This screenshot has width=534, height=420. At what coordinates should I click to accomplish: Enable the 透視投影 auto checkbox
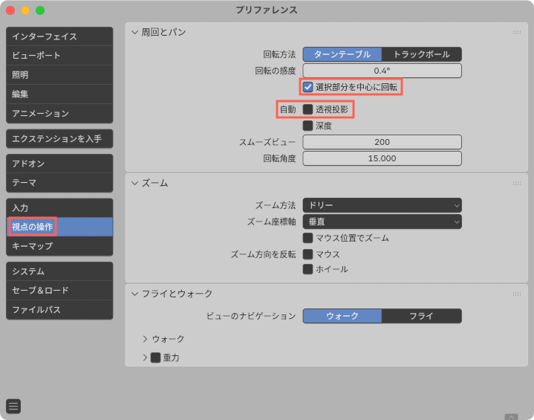[x=308, y=109]
